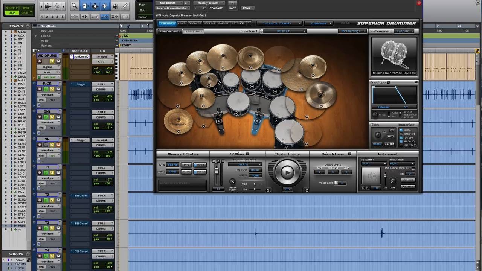
Task: Select the Grabber hand tool
Action: 105,6
